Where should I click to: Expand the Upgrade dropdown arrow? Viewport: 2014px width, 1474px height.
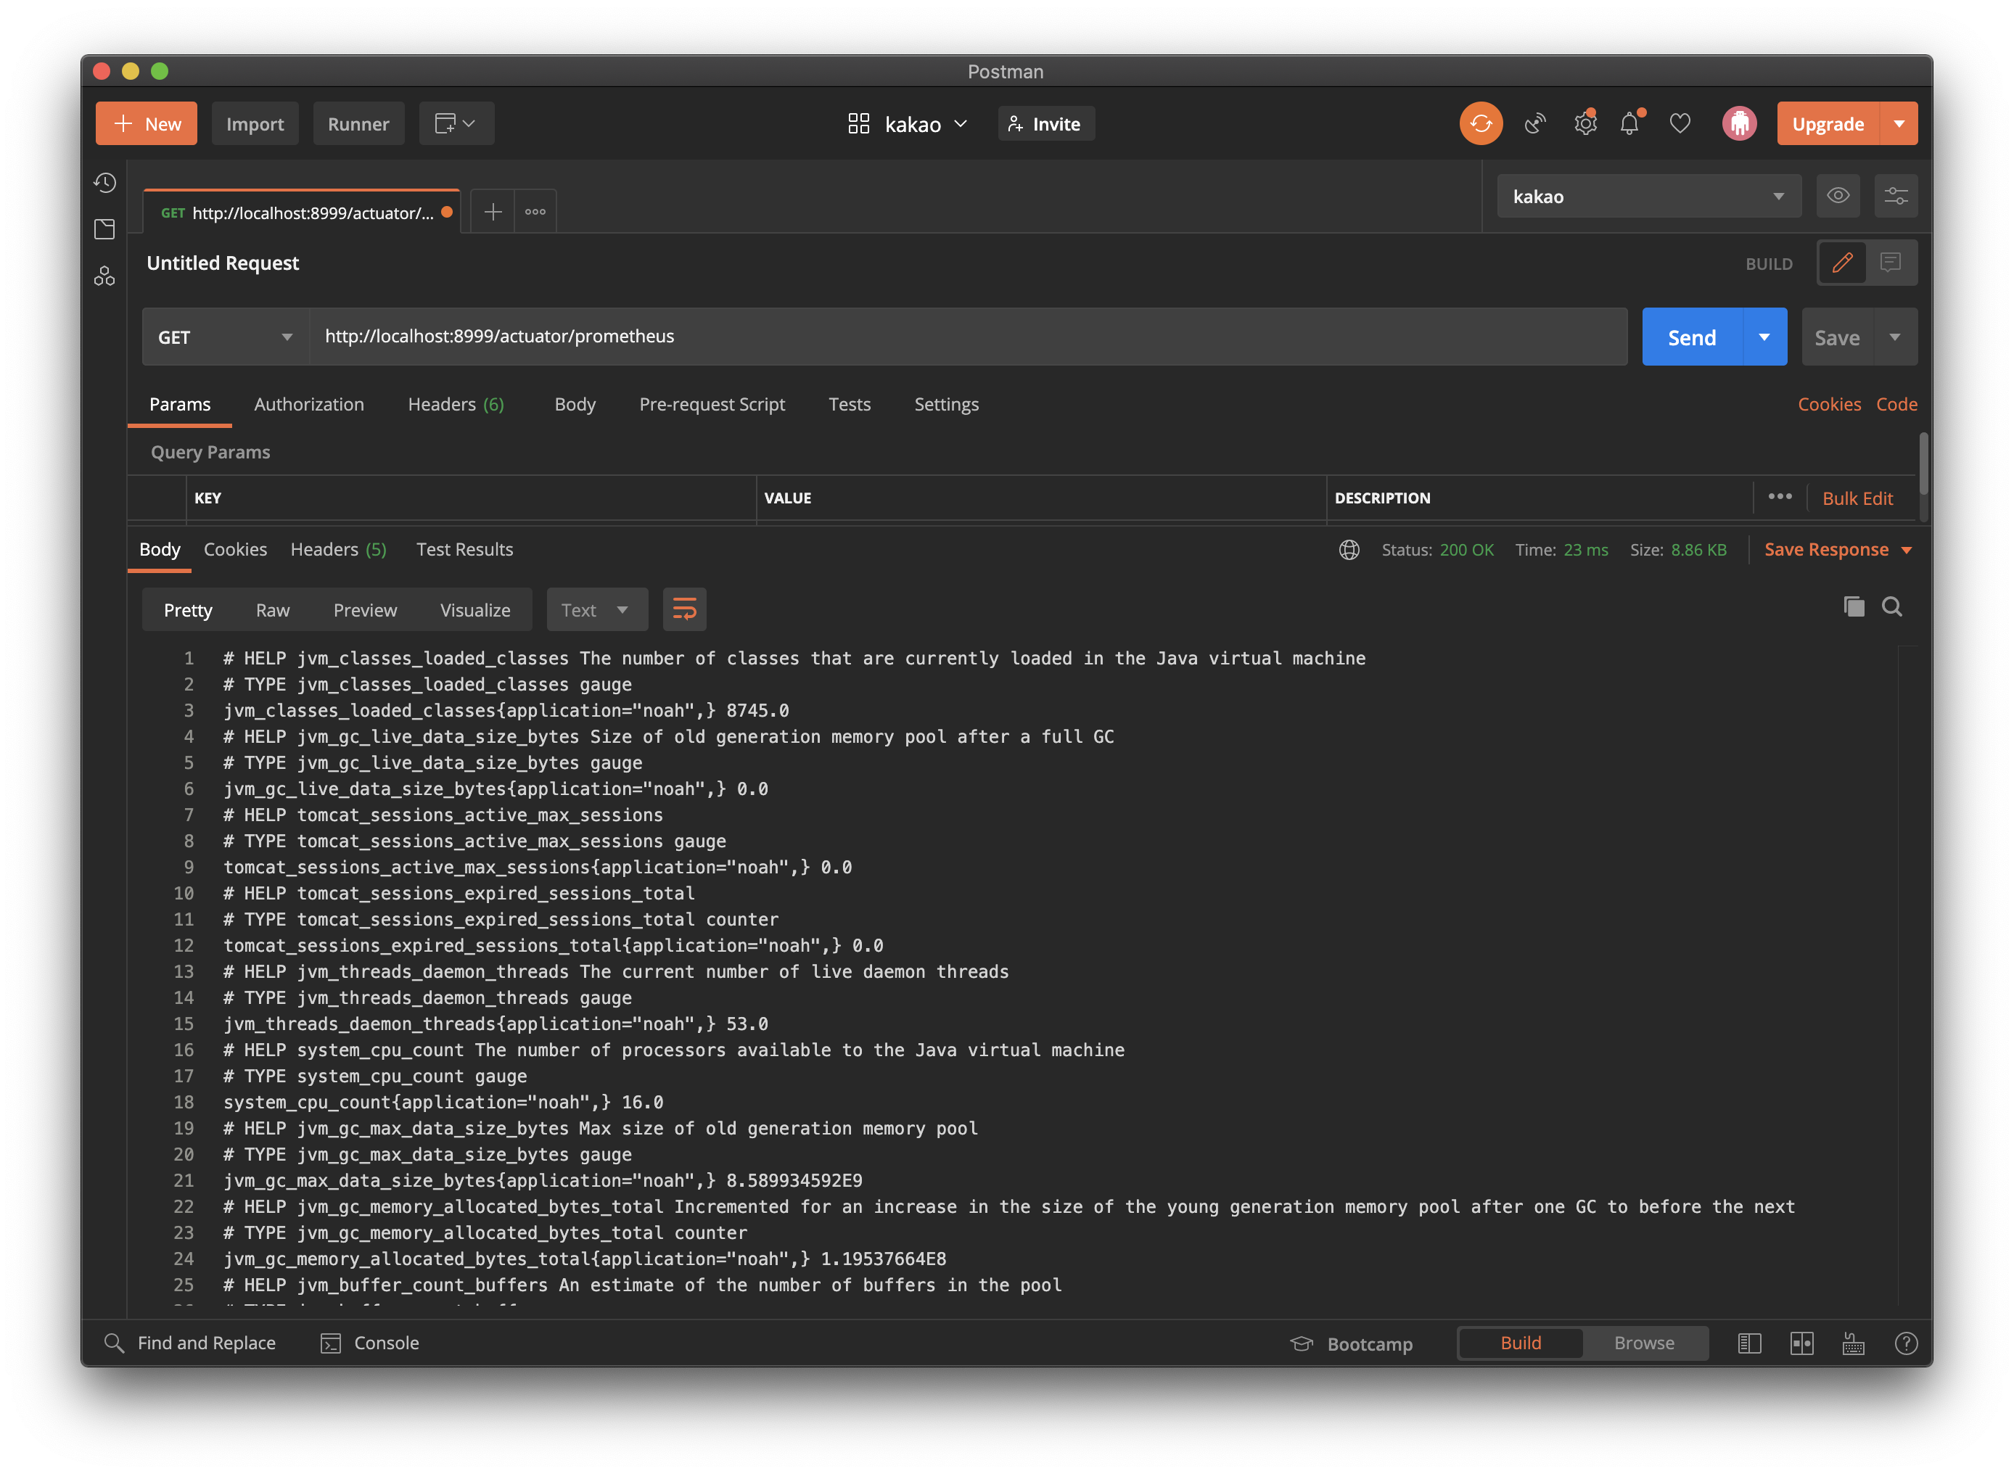[x=1899, y=123]
